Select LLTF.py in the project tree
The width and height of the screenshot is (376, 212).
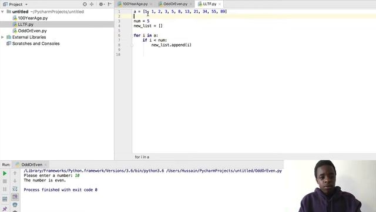26,25
